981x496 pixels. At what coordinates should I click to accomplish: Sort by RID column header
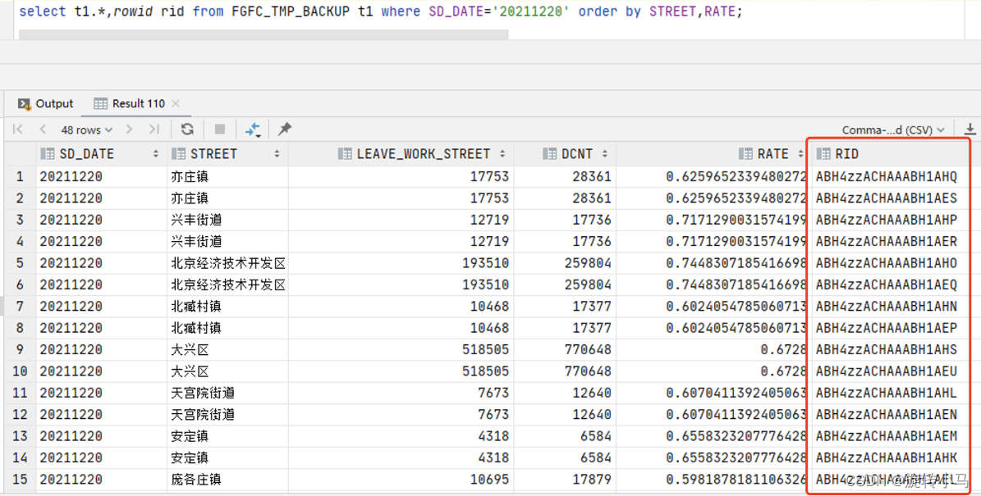tap(846, 153)
